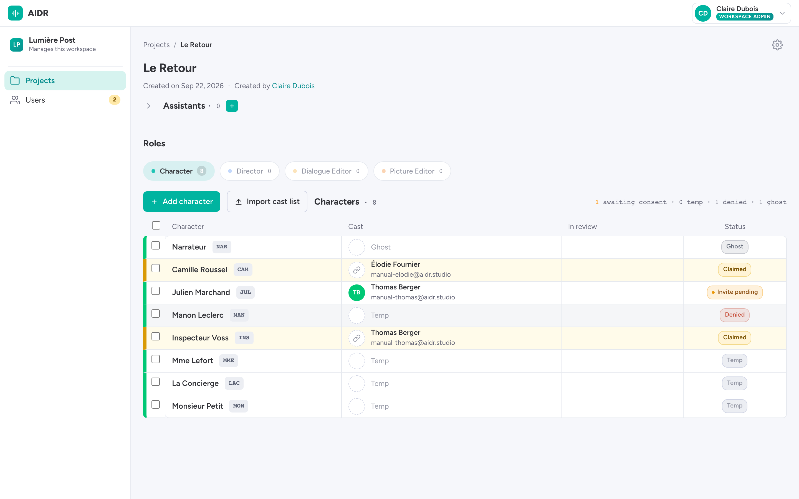
Task: Open the Claire Dubois creator link
Action: (x=293, y=86)
